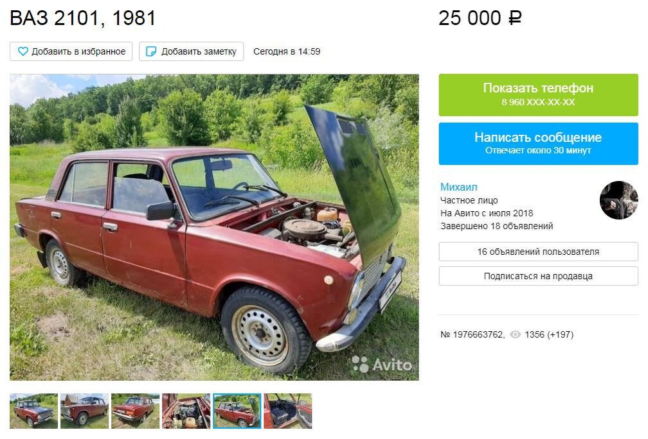Click the eye views counter icon

click(516, 334)
